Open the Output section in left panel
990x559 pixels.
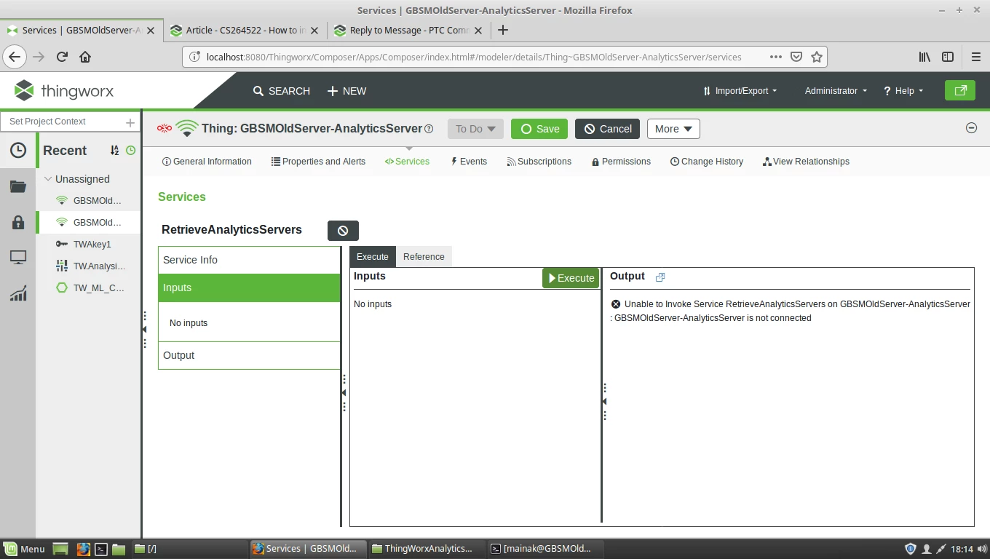249,355
